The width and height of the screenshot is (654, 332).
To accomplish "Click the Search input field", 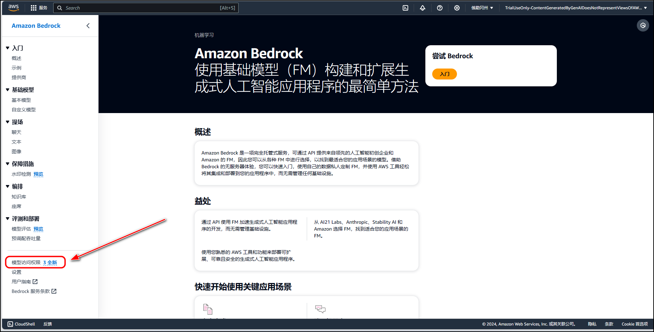I will (146, 8).
